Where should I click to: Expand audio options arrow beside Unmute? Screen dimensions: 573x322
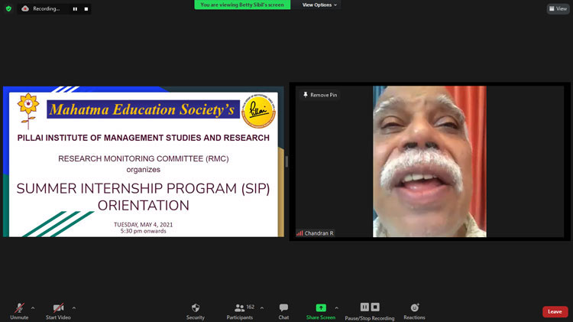click(33, 307)
